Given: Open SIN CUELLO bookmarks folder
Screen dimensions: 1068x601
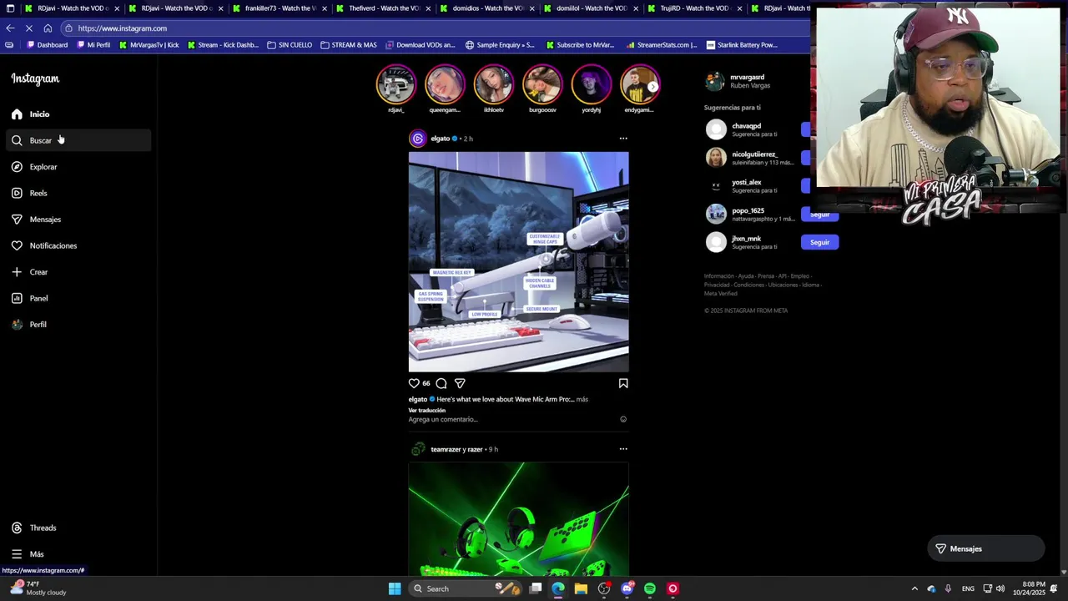Looking at the screenshot, I should 290,45.
